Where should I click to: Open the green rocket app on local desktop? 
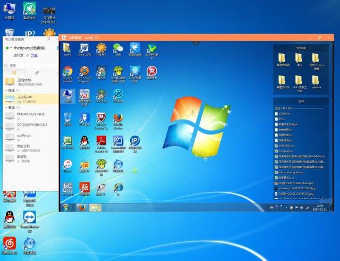click(x=30, y=11)
